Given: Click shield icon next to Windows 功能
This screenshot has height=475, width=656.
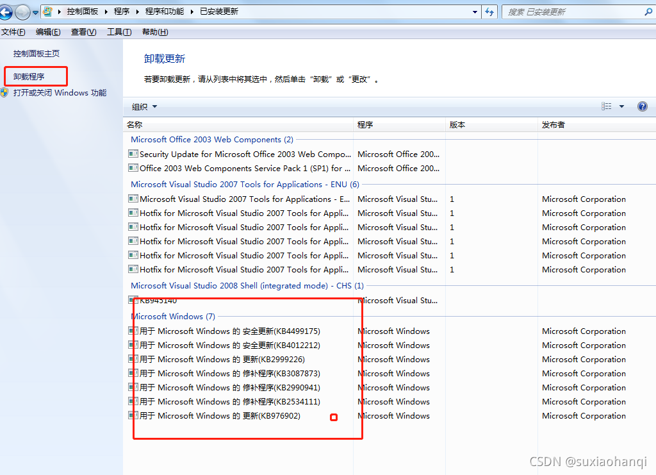Looking at the screenshot, I should coord(4,92).
